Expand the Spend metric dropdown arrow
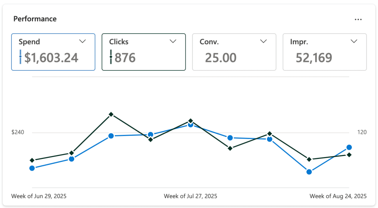 83,41
